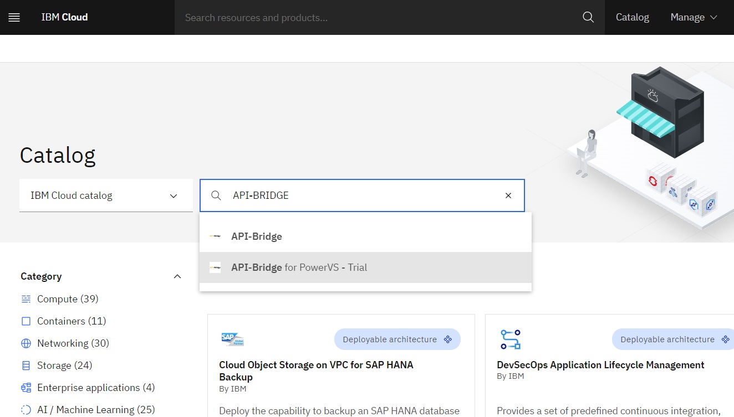Viewport: 734px width, 417px height.
Task: Open the hamburger navigation menu
Action: pyautogui.click(x=14, y=17)
